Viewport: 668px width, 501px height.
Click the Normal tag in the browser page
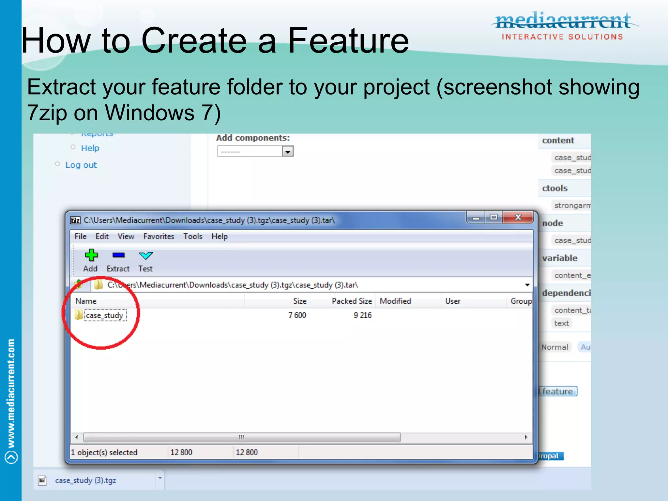point(555,347)
